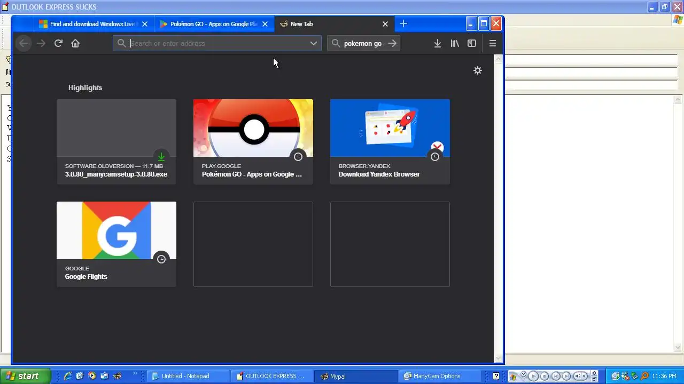Click the taskbar clock showing 11:36 PM
This screenshot has height=384, width=684.
(x=664, y=376)
